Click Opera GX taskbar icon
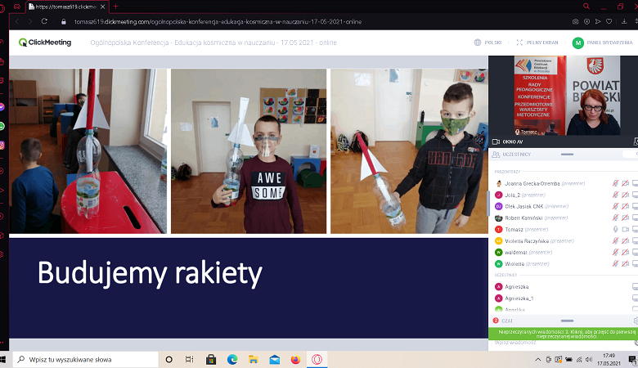This screenshot has width=638, height=368. 317,360
